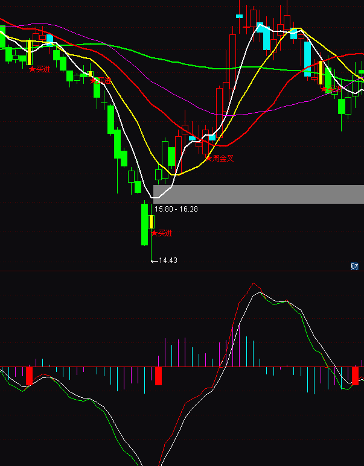Click the small cyan candle at the chart top
Image resolution: width=364 pixels, height=466 pixels.
pos(240,15)
